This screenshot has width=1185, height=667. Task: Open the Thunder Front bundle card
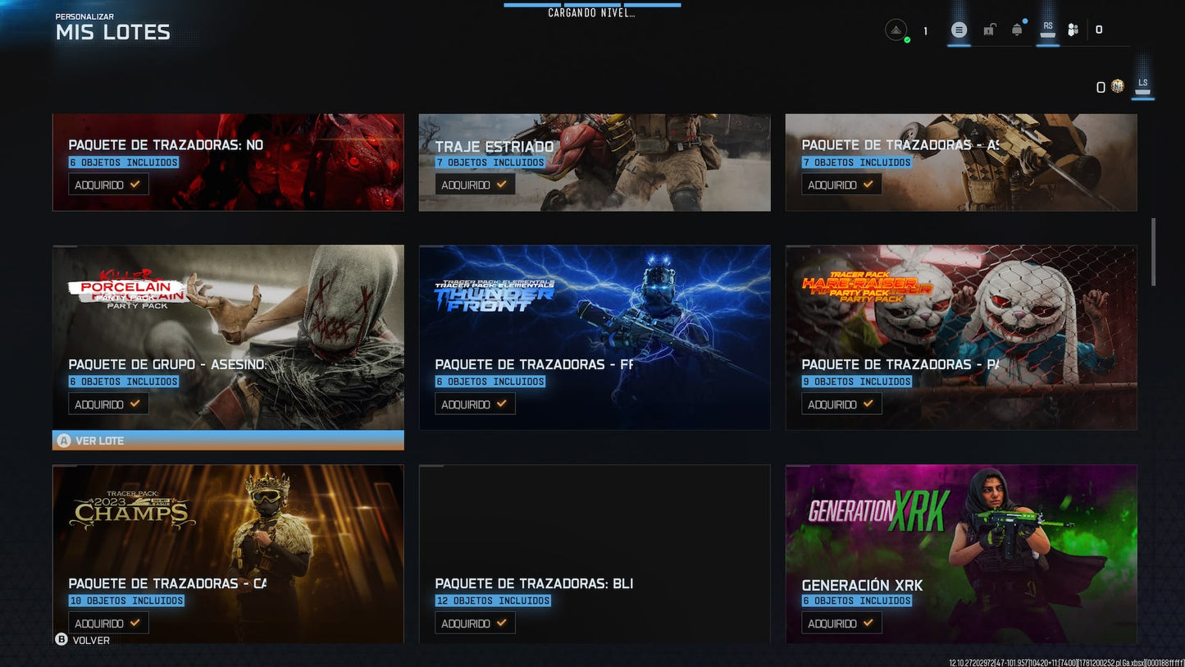[595, 337]
